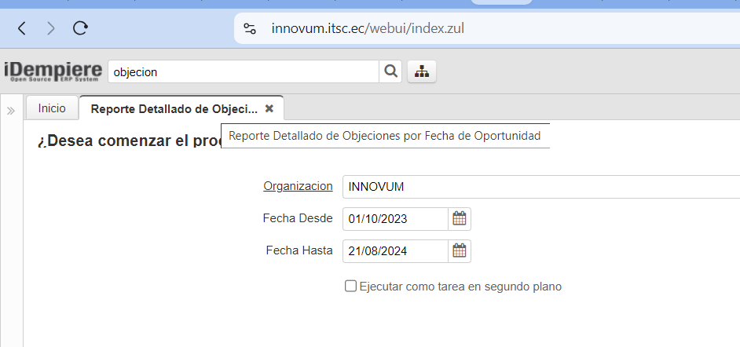Click the URL address bar
The height and width of the screenshot is (347, 740).
[x=471, y=28]
